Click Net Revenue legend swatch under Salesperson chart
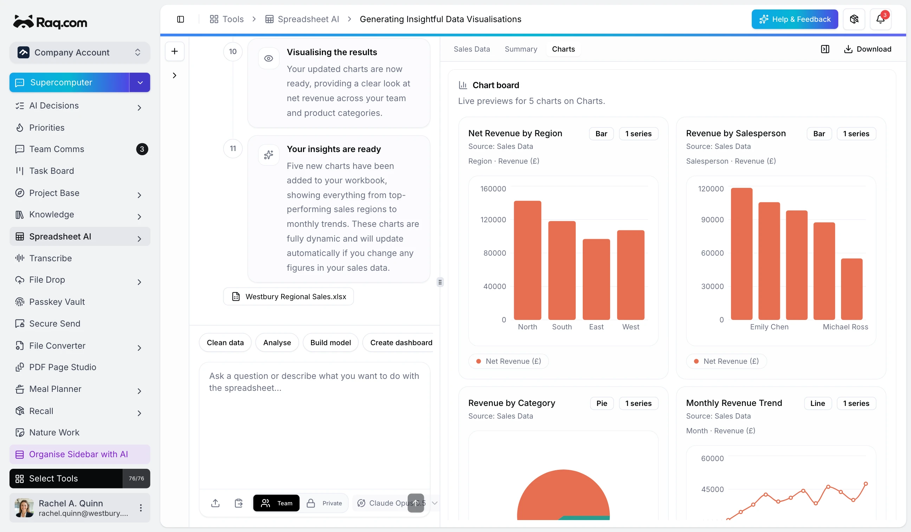911x532 pixels. click(x=696, y=361)
